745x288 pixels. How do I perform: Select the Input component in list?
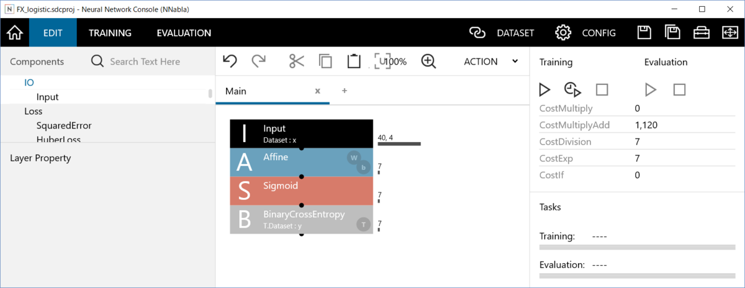tap(48, 97)
